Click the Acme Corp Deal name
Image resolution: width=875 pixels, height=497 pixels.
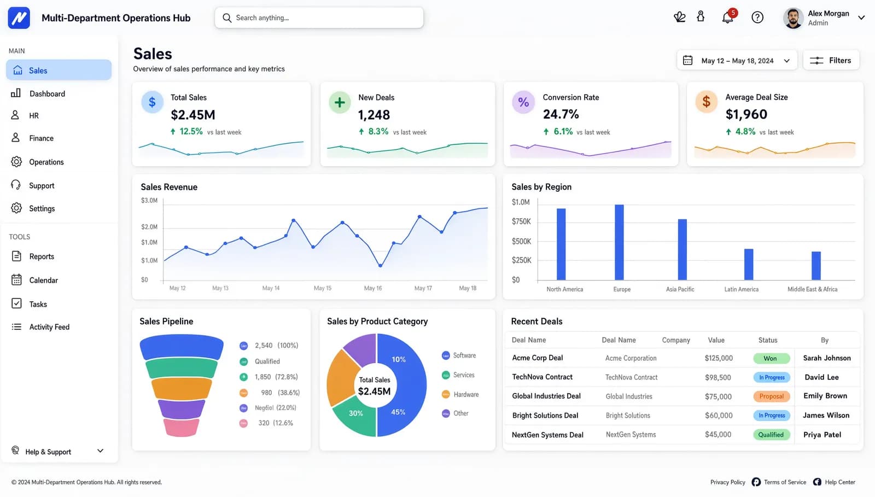tap(537, 358)
